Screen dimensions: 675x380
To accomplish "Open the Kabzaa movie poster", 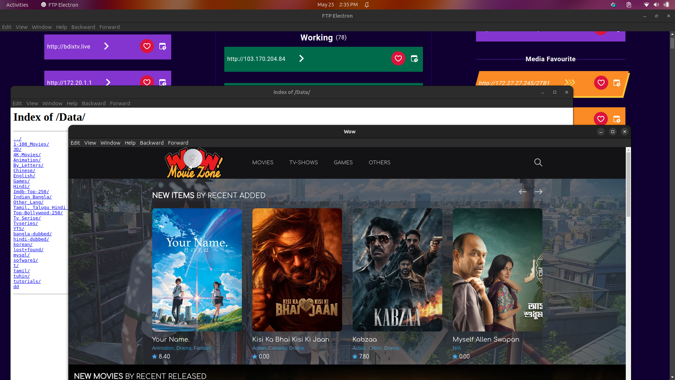I will 397,270.
